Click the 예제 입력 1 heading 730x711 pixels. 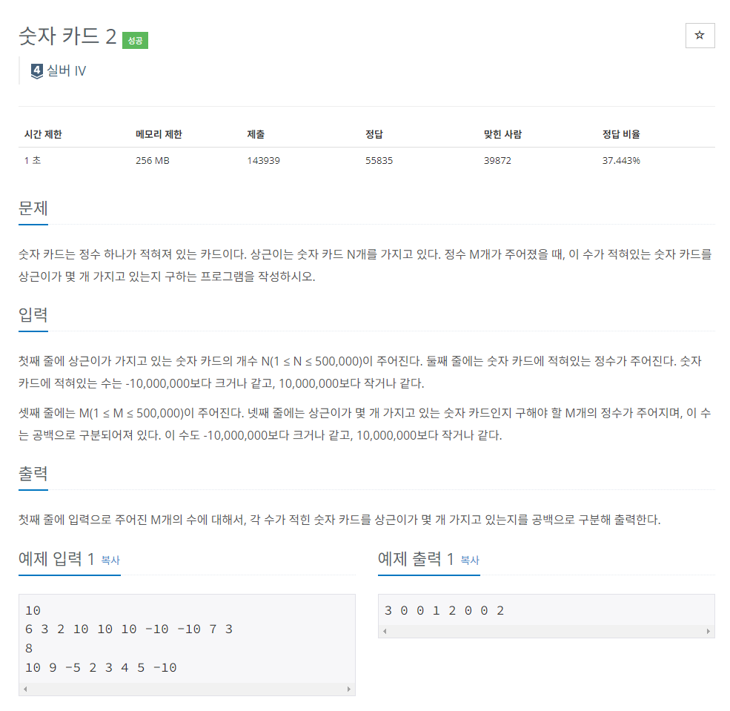pos(57,558)
